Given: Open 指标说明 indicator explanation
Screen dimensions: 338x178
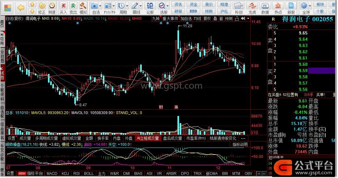Looking at the screenshot, I should pos(240,144).
